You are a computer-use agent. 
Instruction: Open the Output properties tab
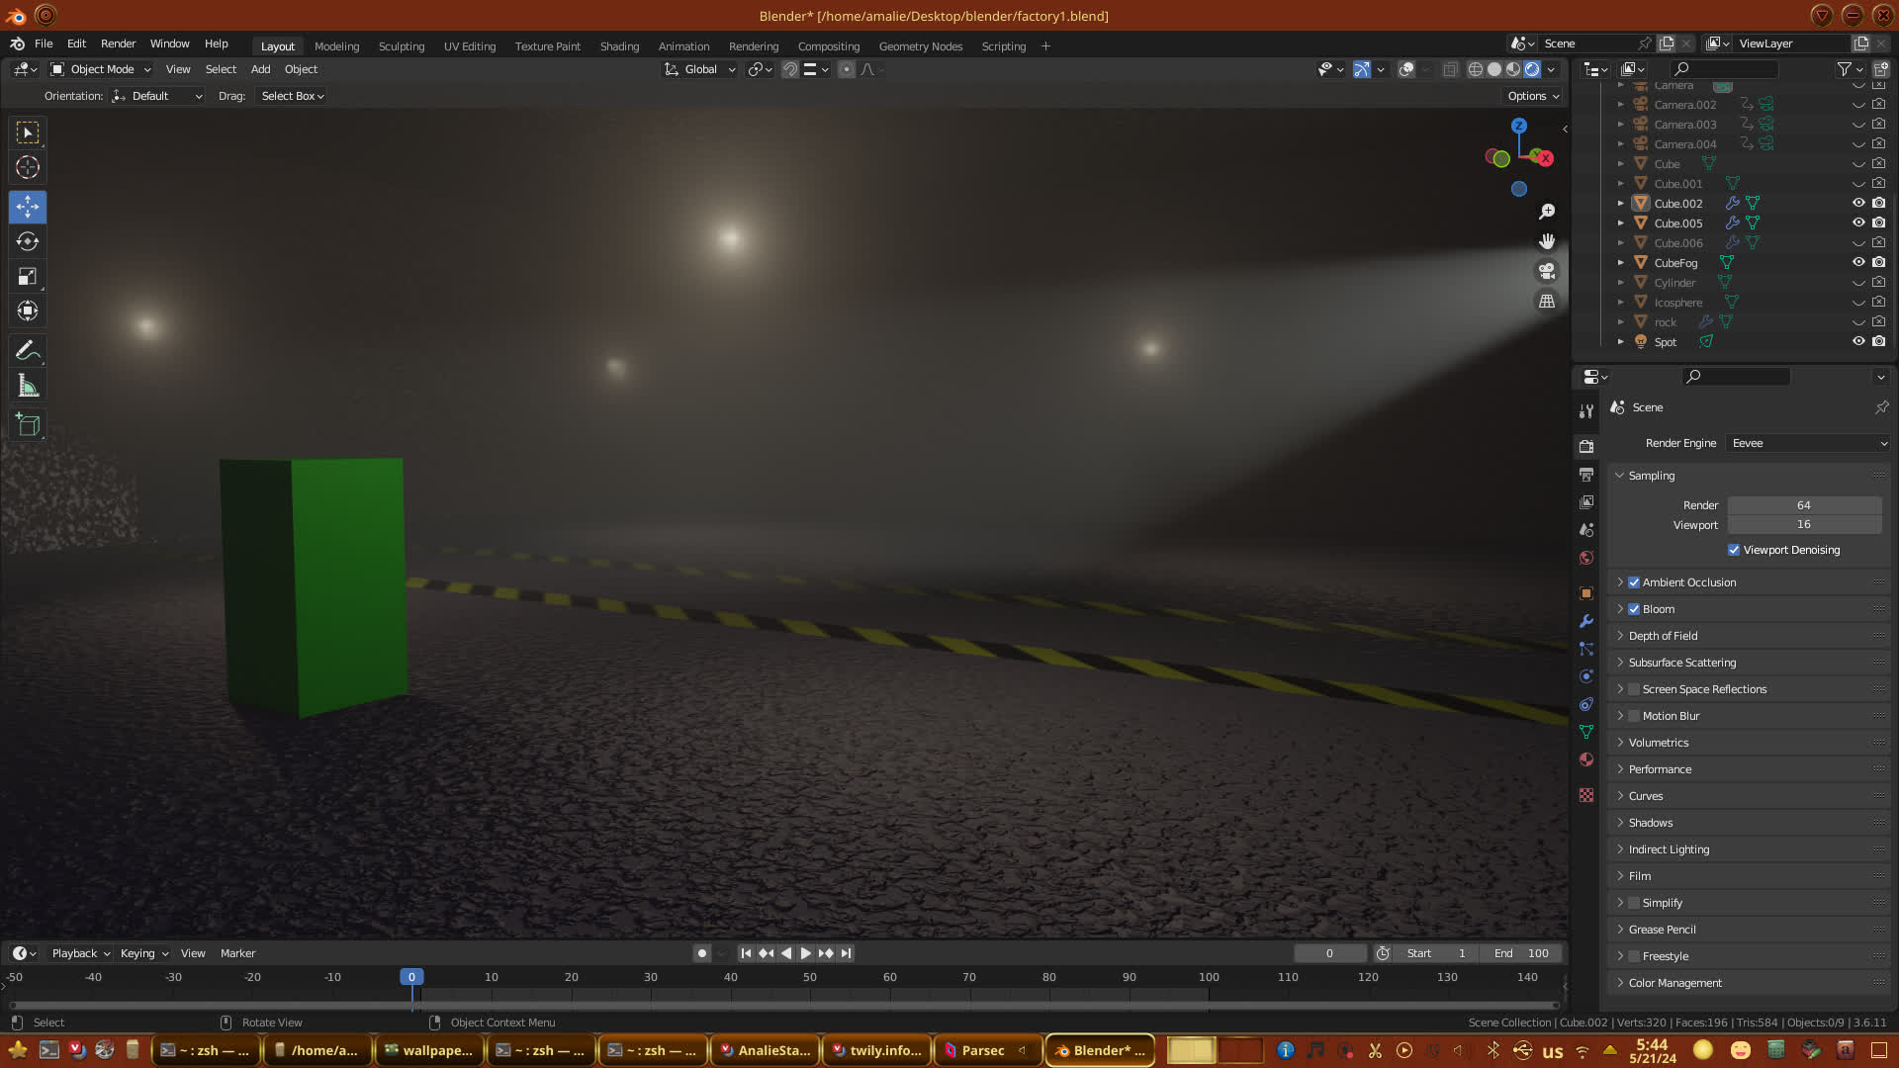coord(1586,475)
